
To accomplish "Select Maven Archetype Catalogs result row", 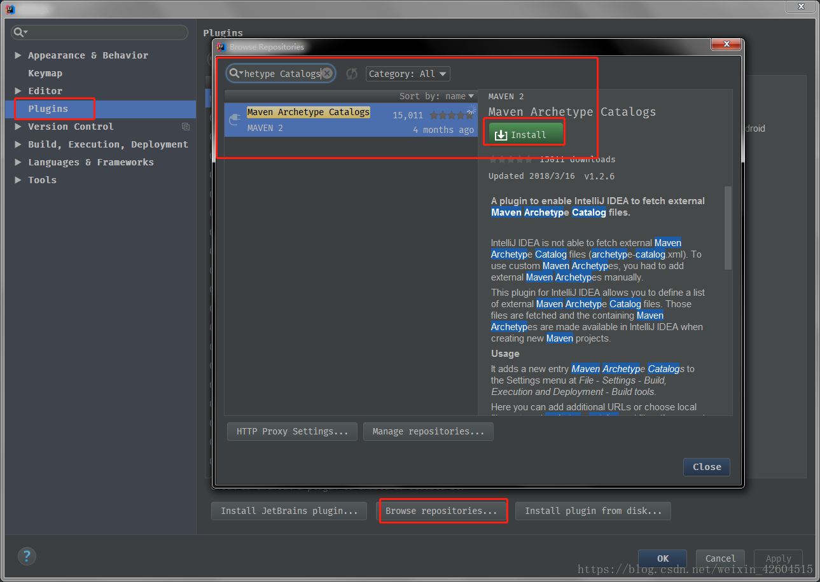I will click(x=351, y=120).
